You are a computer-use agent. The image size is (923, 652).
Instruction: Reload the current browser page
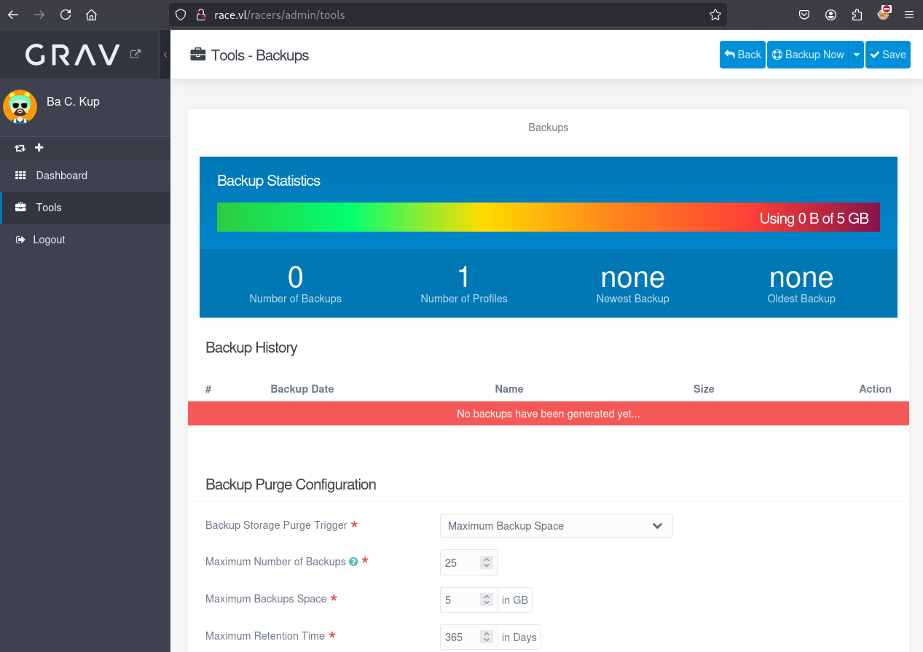click(66, 15)
